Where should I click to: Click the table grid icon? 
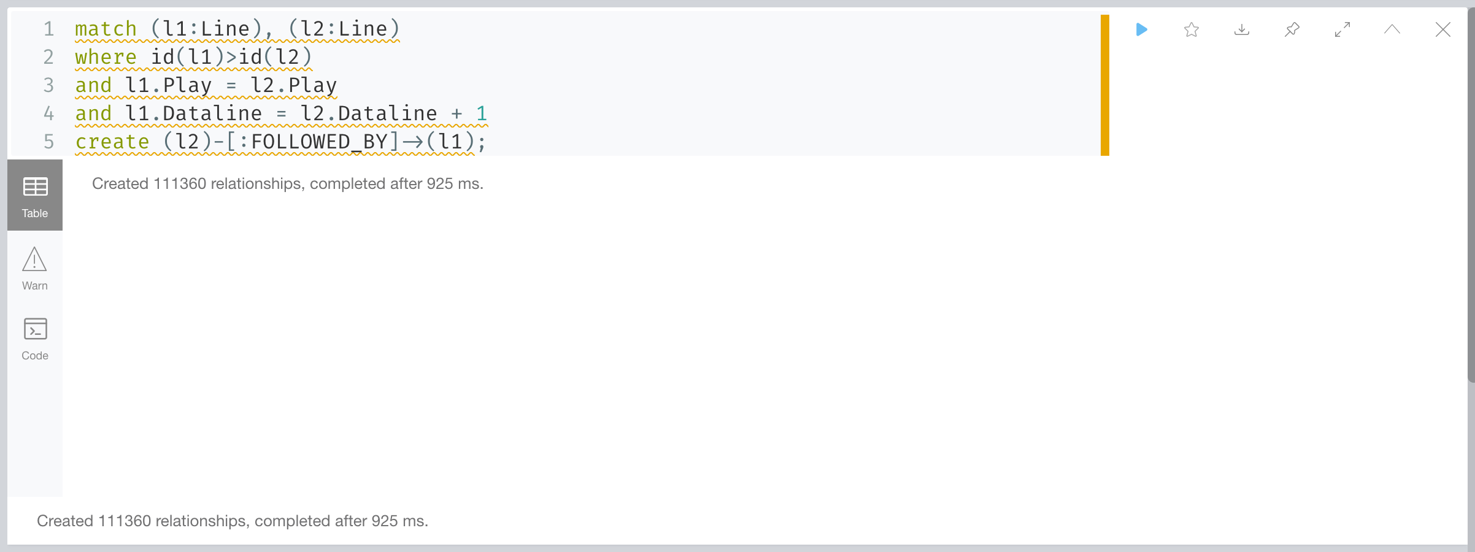(35, 186)
